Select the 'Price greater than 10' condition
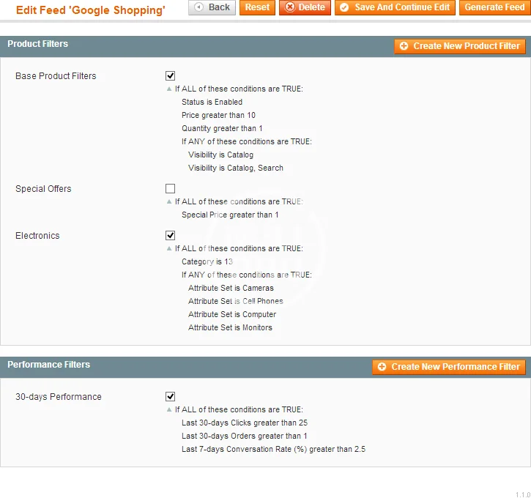Viewport: 531px width, 498px height. 218,116
